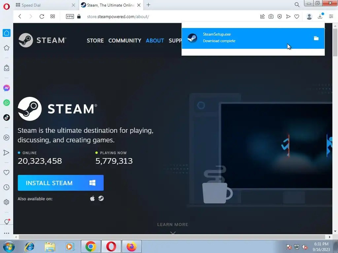
Task: Open the sidebar Player icon
Action: pyautogui.click(x=7, y=138)
